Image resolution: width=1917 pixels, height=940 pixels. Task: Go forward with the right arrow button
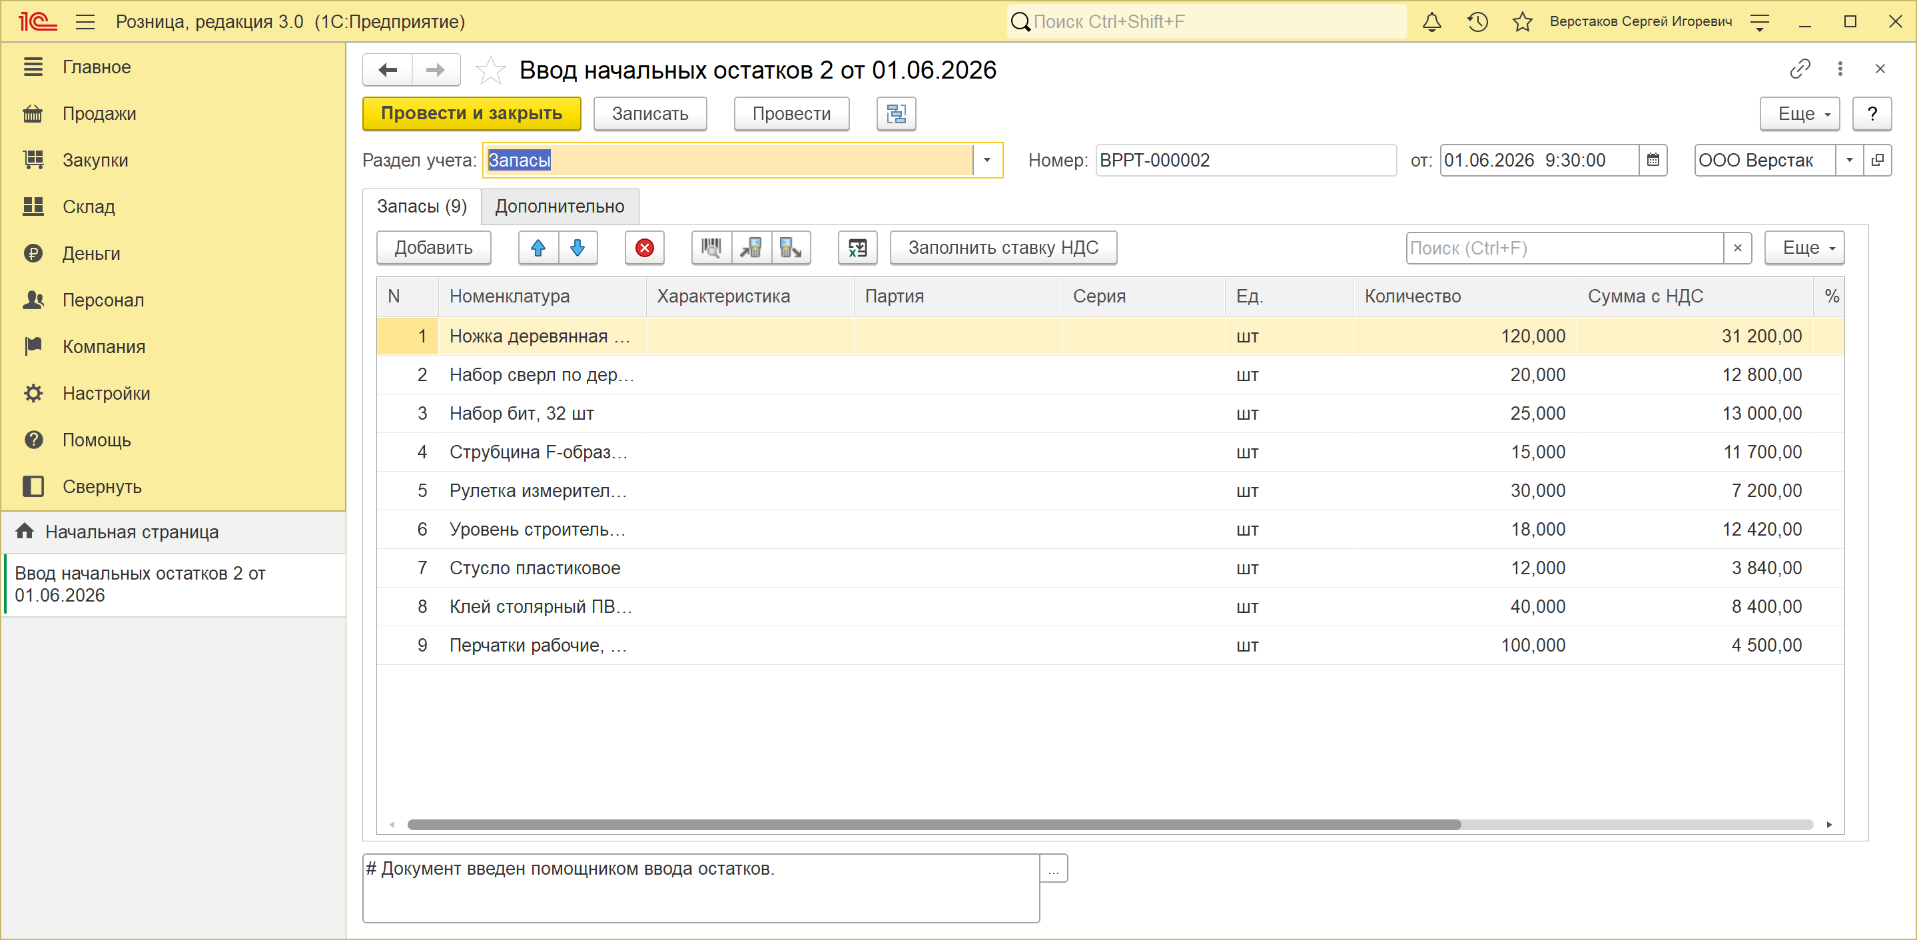pyautogui.click(x=436, y=70)
